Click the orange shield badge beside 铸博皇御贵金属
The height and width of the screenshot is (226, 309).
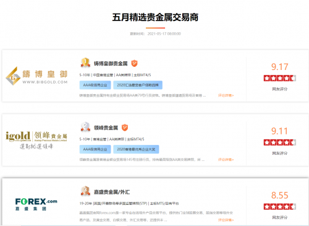[x=134, y=63]
